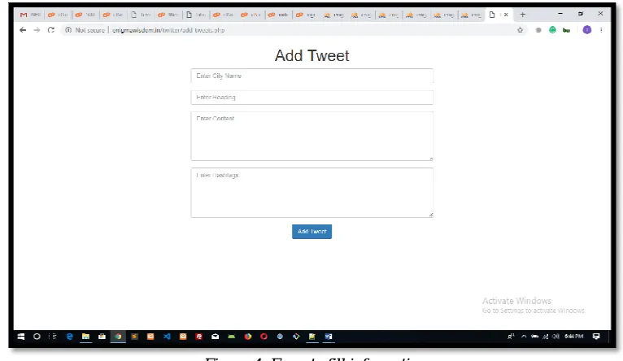Open Chrome's three-dot menu
The image size is (623, 361).
601,30
